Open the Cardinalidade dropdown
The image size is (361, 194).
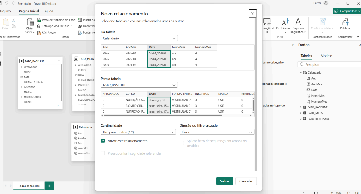pos(138,132)
